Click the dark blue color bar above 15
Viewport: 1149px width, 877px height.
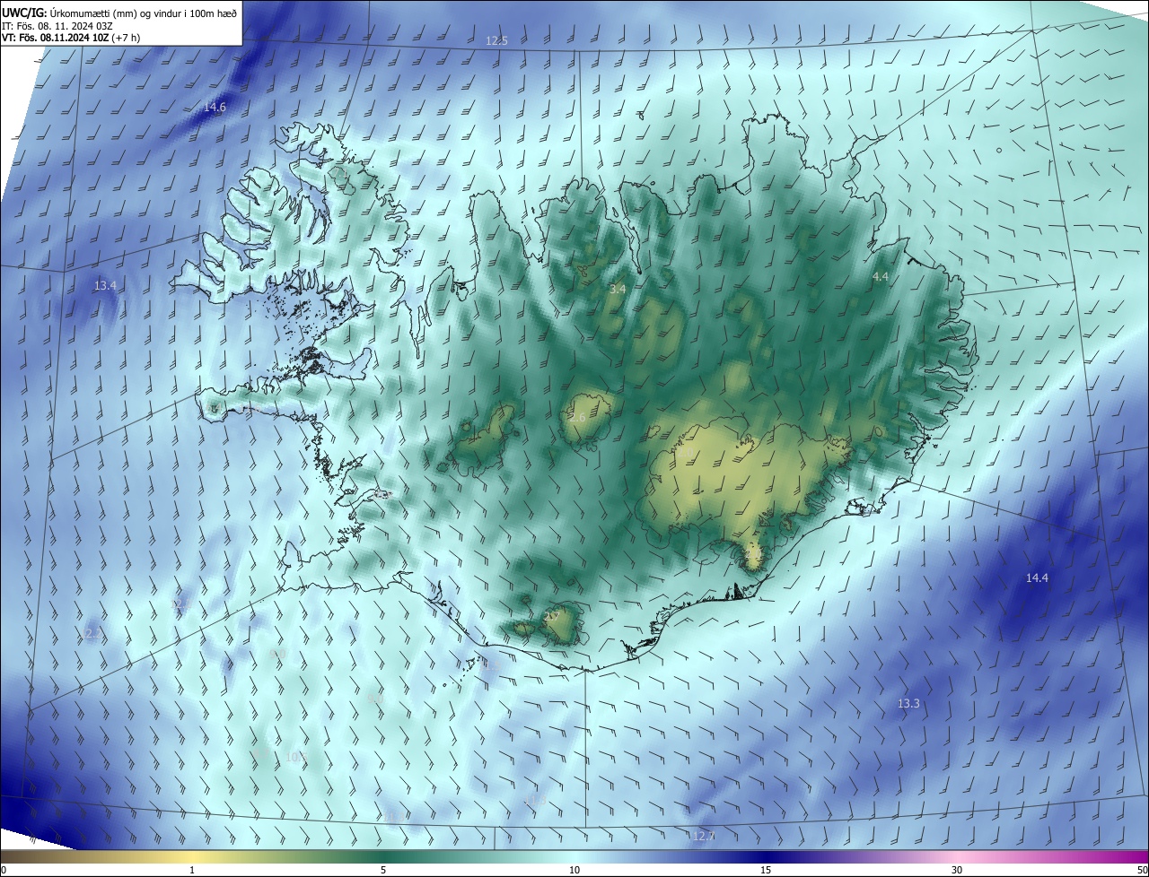tap(766, 856)
